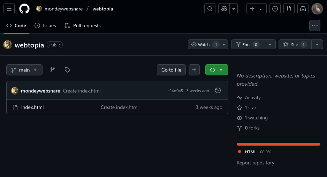
Task: Open the user profile avatar menu
Action: click(x=317, y=9)
